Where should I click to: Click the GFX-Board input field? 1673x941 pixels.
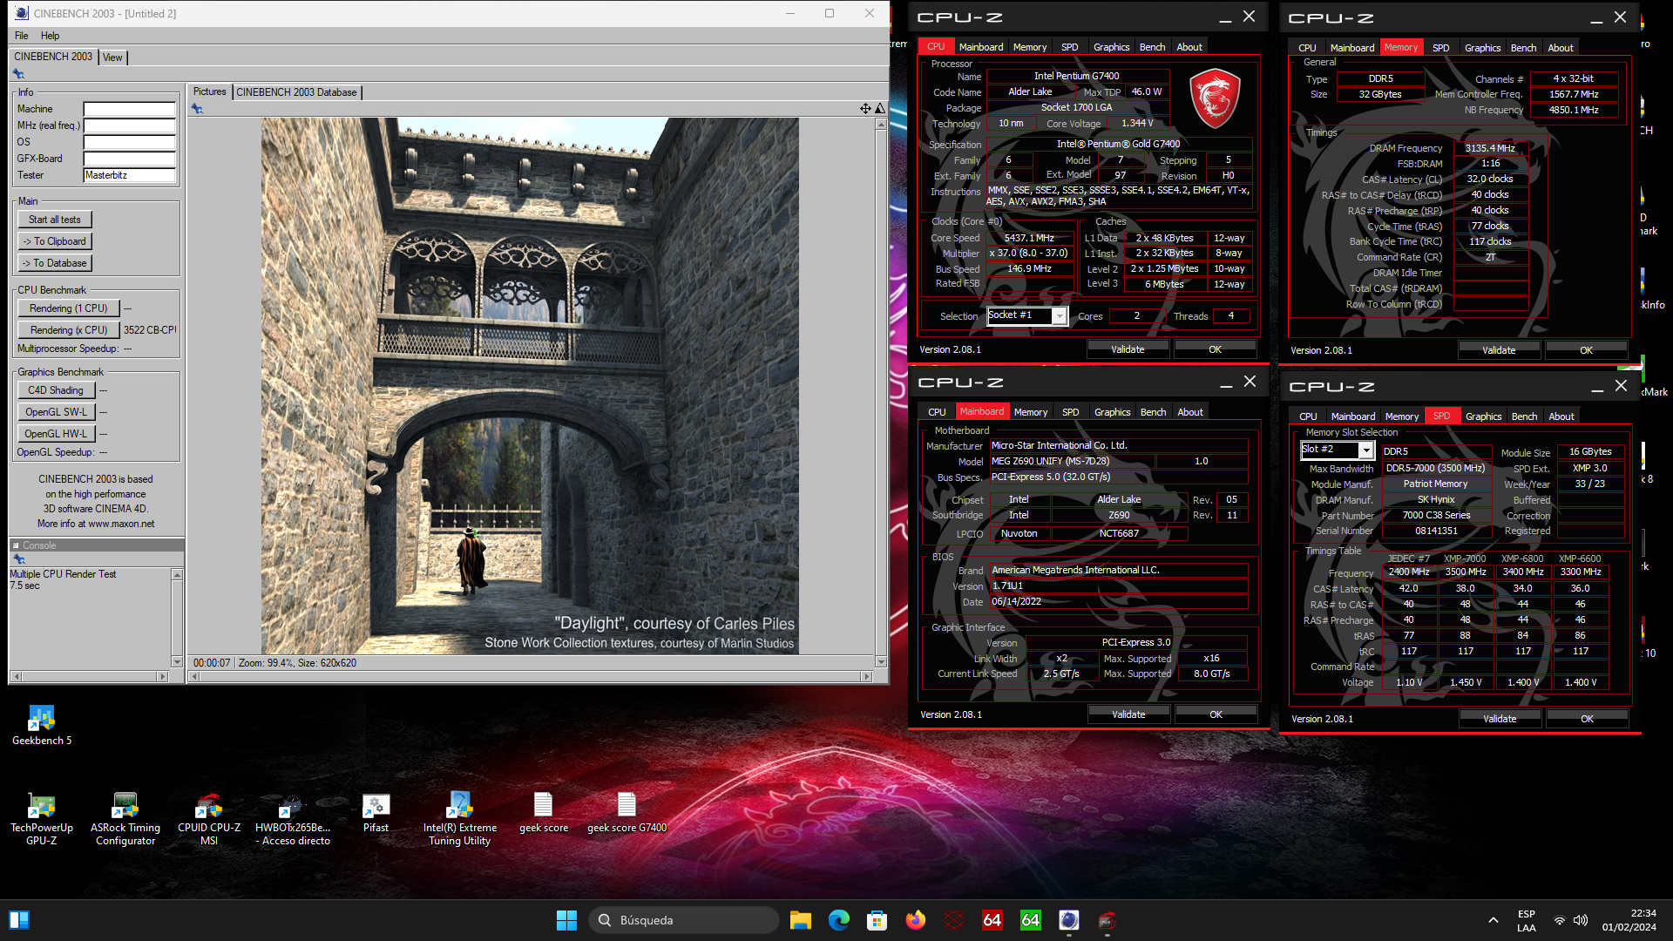[129, 159]
